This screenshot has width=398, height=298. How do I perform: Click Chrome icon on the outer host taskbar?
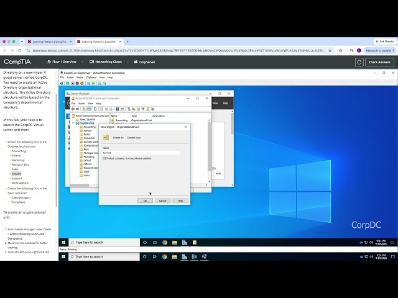[164, 256]
